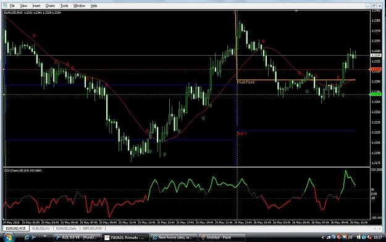386x242 pixels.
Task: Click the 10:27 system clock
Action: click(x=377, y=238)
